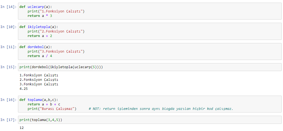The width and height of the screenshot is (283, 131).
Task: Click the "Burası Çalışmaz" print statement
Action: (52, 109)
